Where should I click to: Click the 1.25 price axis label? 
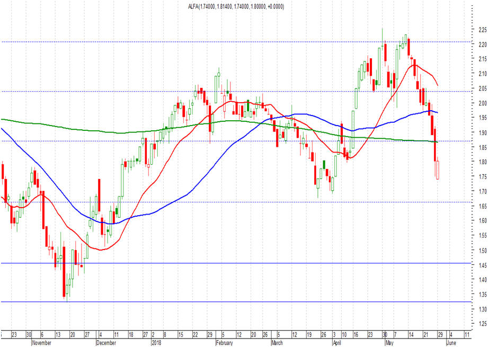483,324
